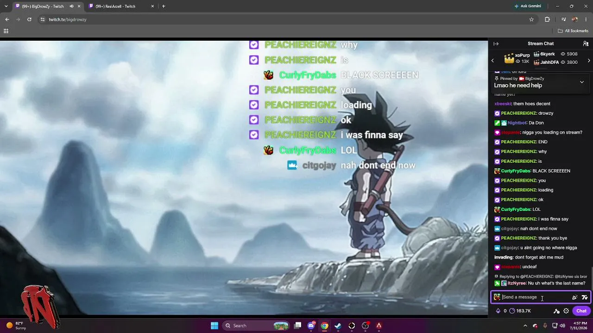Open Apex Legends from the taskbar
The height and width of the screenshot is (333, 593).
pyautogui.click(x=379, y=326)
